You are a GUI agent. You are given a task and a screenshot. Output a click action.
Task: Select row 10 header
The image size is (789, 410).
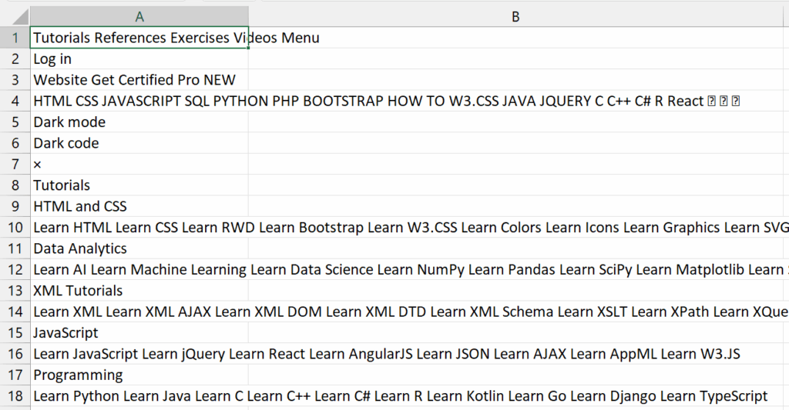pyautogui.click(x=15, y=228)
